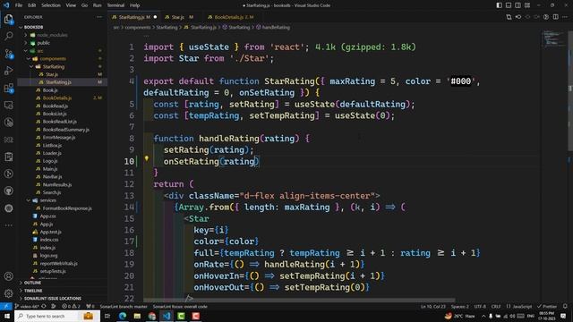Open App.test.js in the file tree
The image size is (573, 322).
point(50,233)
